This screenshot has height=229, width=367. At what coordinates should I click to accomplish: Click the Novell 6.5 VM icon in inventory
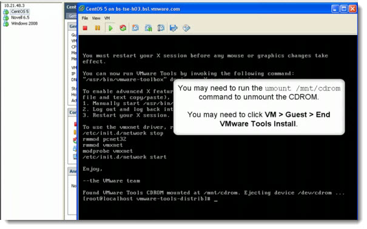[6, 18]
